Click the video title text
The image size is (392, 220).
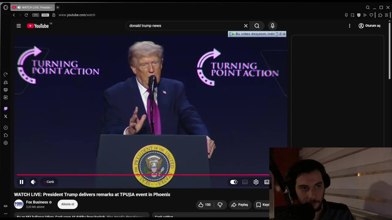[x=92, y=194]
